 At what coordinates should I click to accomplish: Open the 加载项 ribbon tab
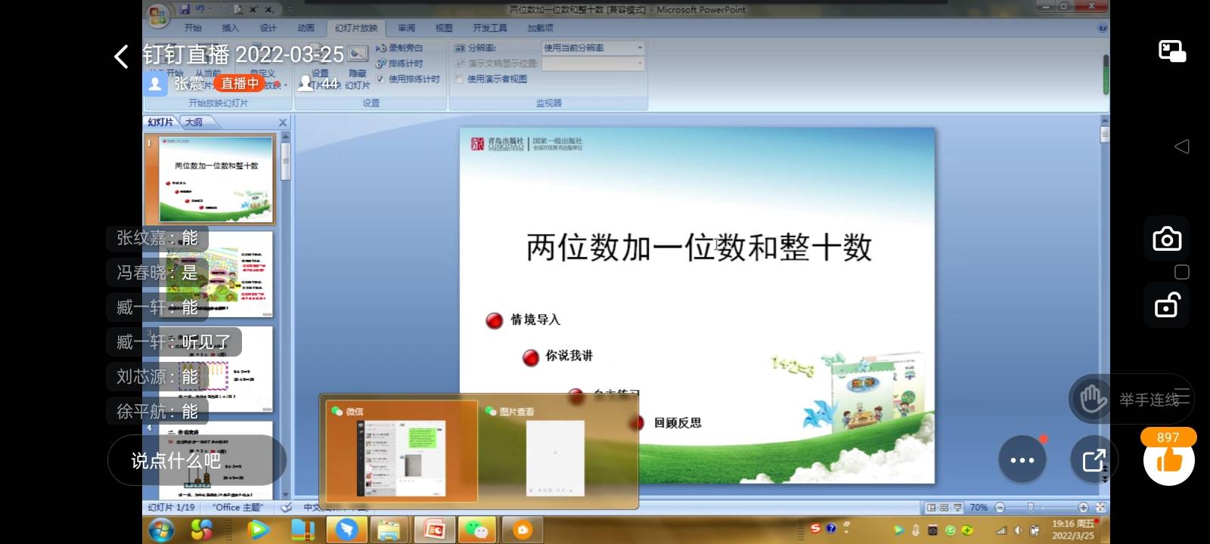click(x=540, y=28)
